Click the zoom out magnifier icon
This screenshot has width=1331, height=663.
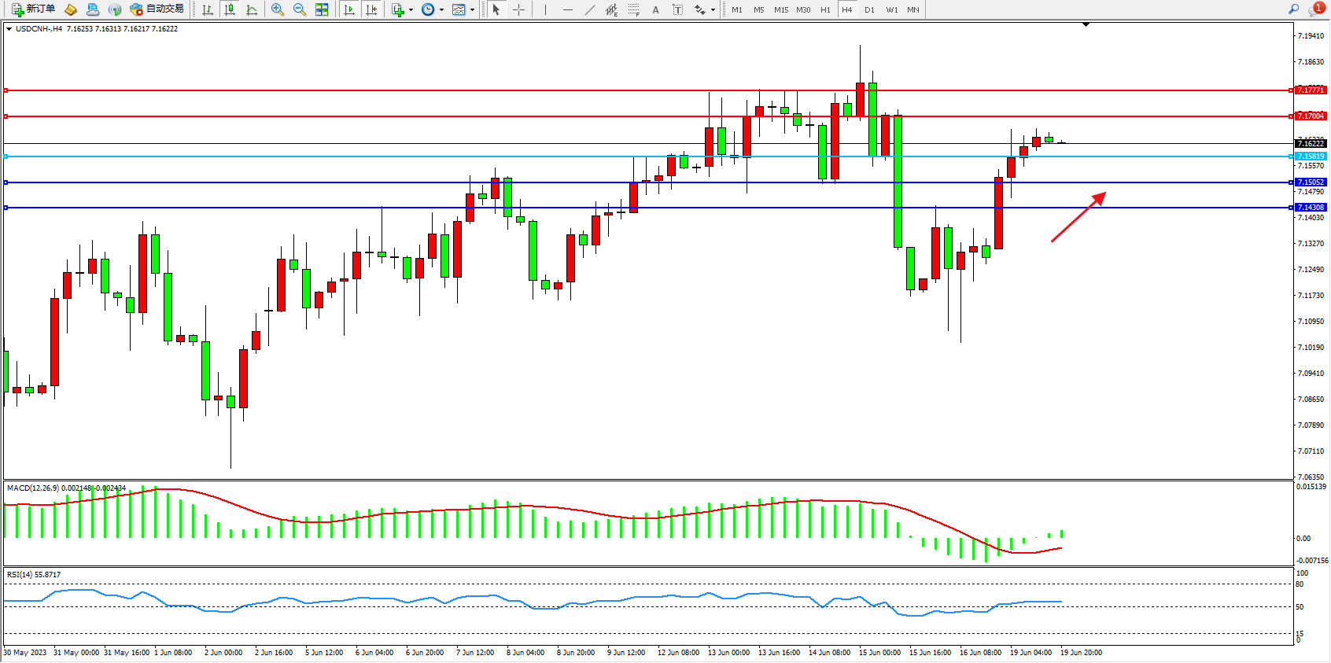(x=300, y=9)
